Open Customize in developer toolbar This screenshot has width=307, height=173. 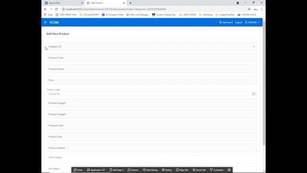point(216,170)
